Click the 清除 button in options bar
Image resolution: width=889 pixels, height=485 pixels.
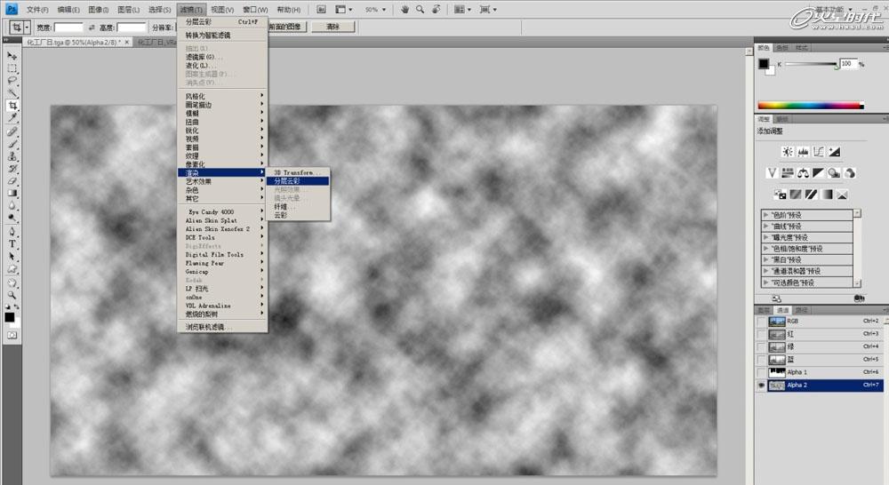332,27
